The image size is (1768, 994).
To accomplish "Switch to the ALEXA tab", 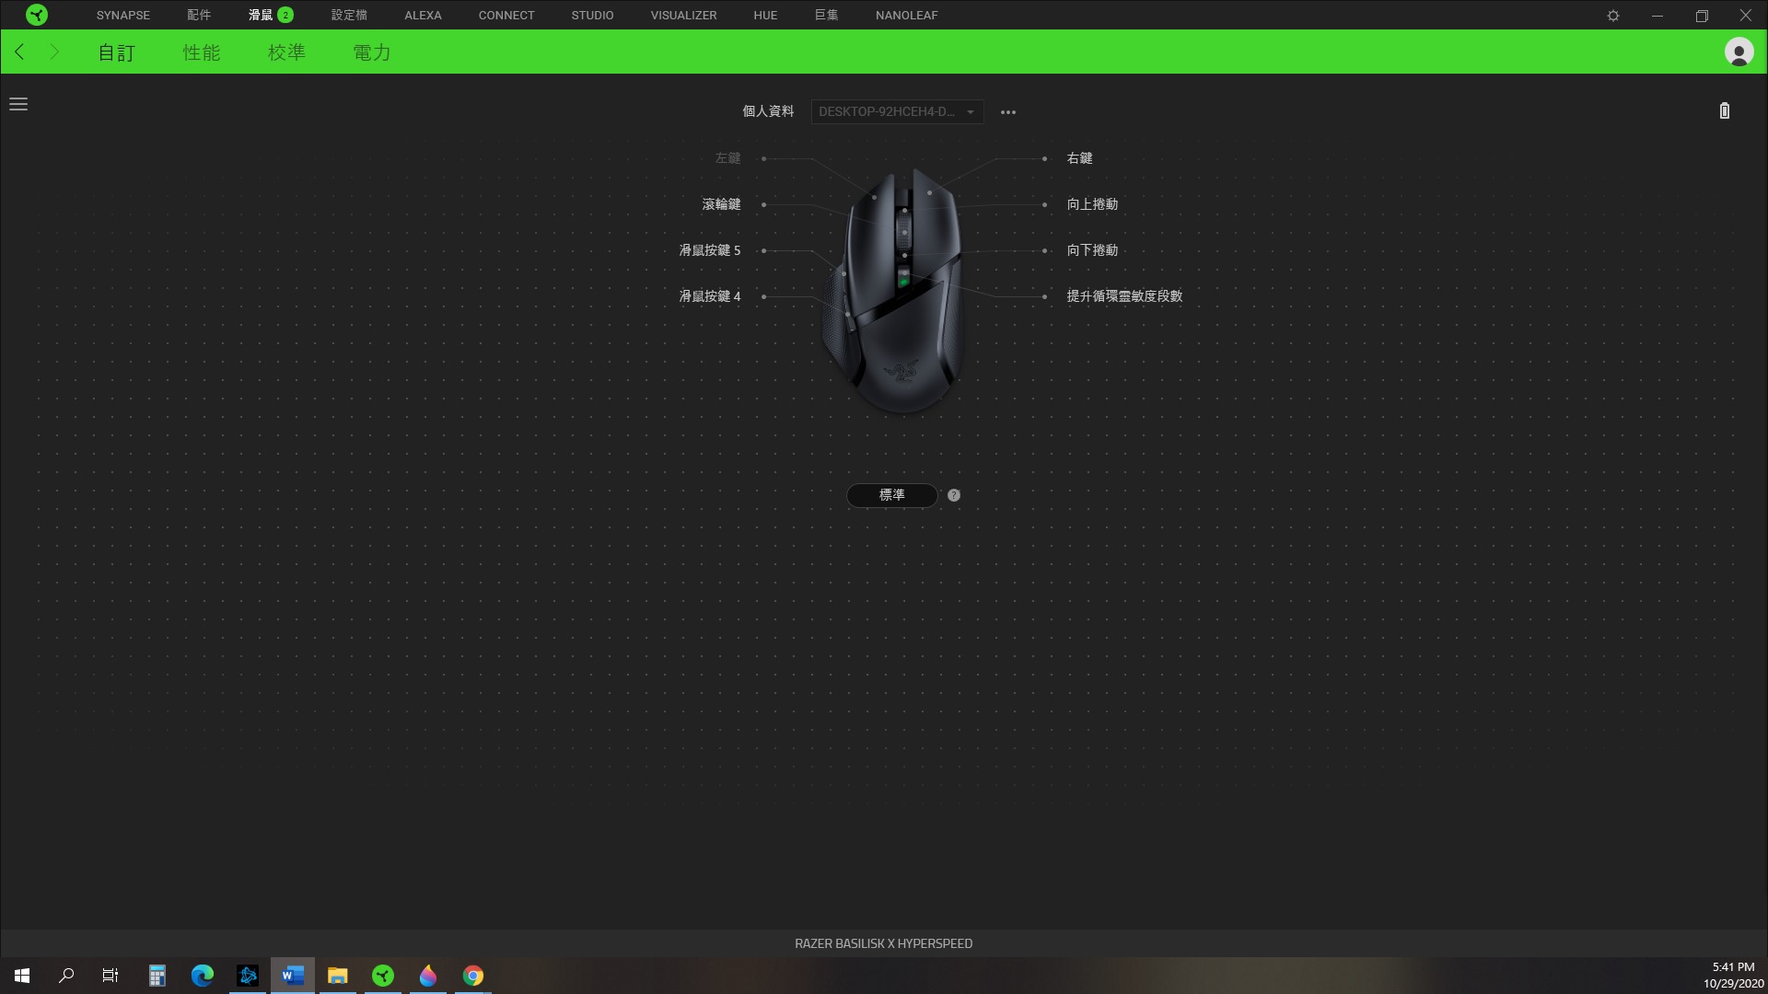I will [423, 16].
